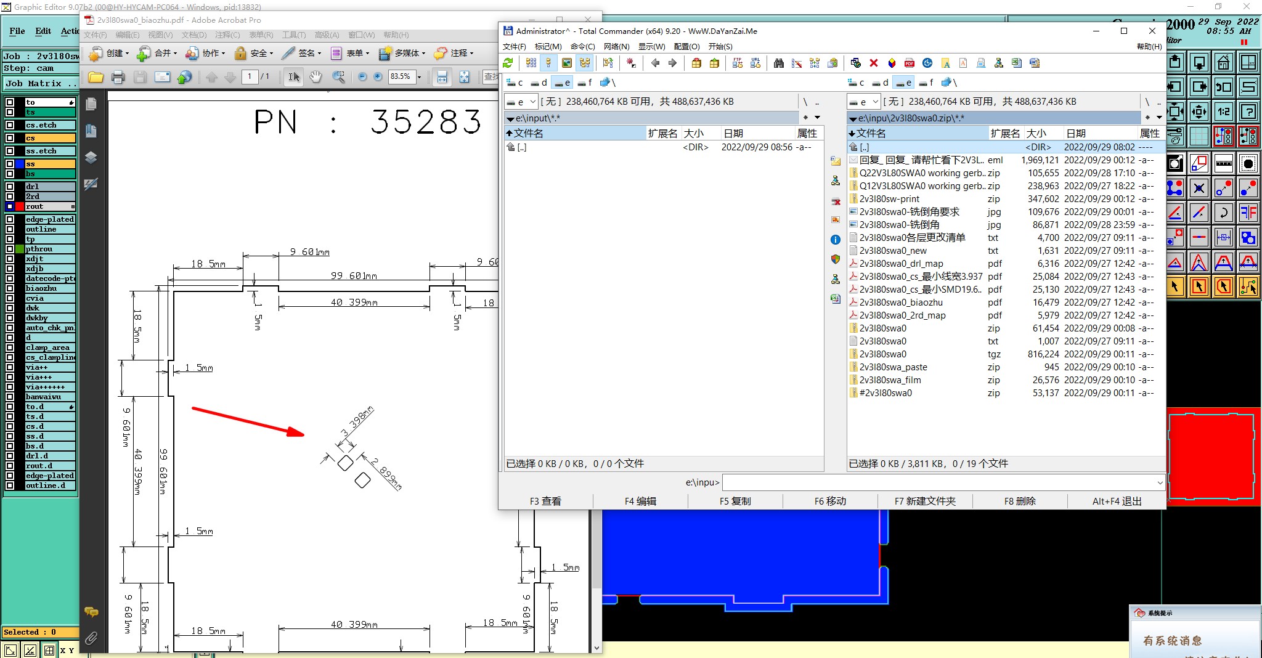Expand the command line history dropdown
Viewport: 1262px width, 658px height.
(x=1160, y=482)
